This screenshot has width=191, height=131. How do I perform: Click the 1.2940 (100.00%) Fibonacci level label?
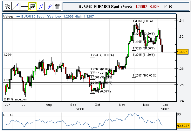[102, 55]
